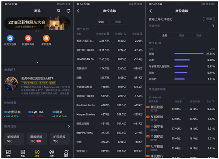Image resolution: width=219 pixels, height=159 pixels.
Task: Open hot stock 老虎证券
Action: [12, 114]
